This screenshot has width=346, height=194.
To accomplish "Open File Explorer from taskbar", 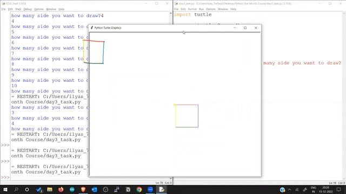I will point(50,189).
